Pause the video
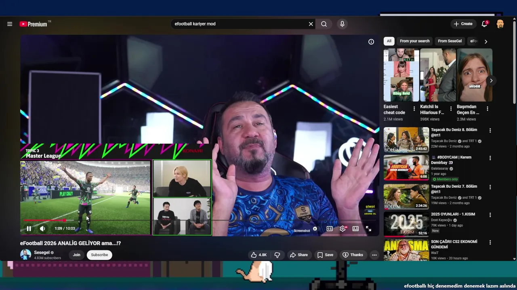The width and height of the screenshot is (517, 290). click(x=29, y=228)
